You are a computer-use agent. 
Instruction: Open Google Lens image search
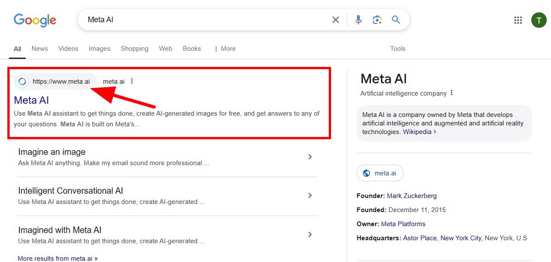377,20
